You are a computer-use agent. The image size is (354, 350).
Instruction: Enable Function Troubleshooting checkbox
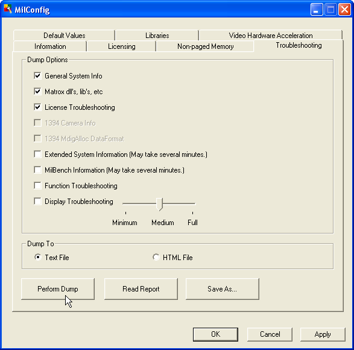pos(37,185)
